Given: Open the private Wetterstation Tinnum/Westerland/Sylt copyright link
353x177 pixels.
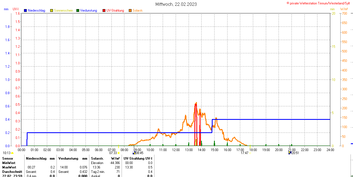Looking at the screenshot, I should [x=319, y=3].
